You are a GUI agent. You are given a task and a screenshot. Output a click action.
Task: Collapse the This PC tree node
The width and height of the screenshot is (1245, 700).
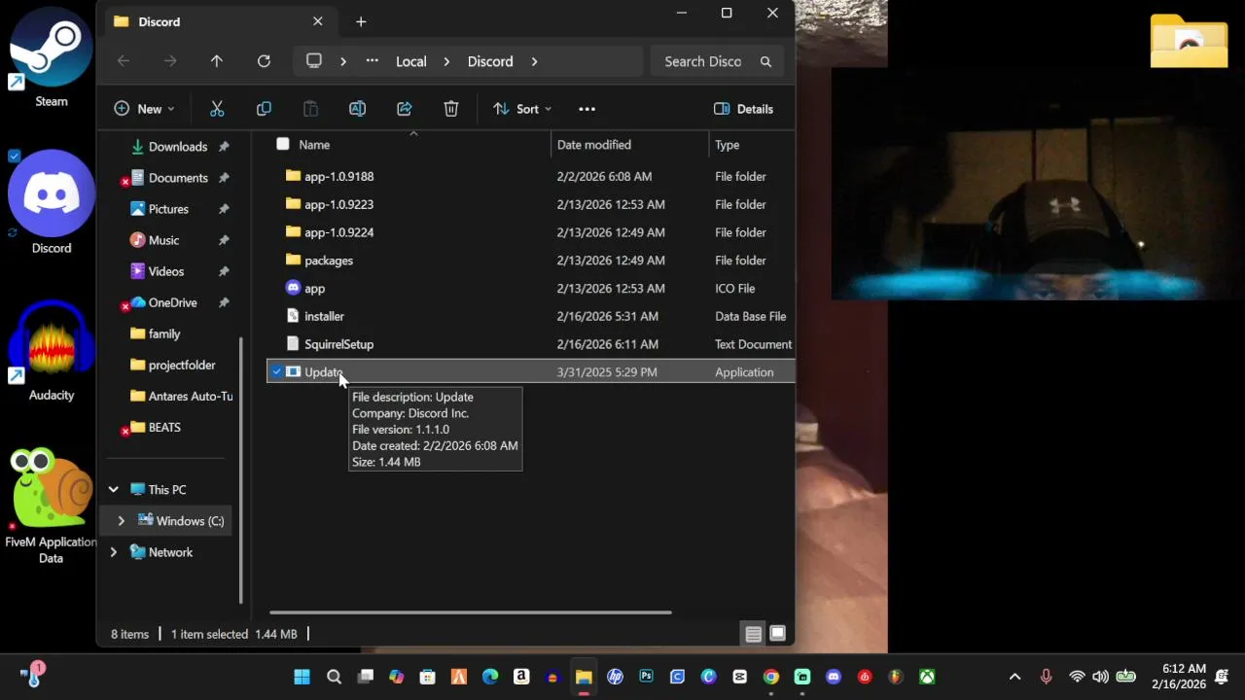coord(113,489)
